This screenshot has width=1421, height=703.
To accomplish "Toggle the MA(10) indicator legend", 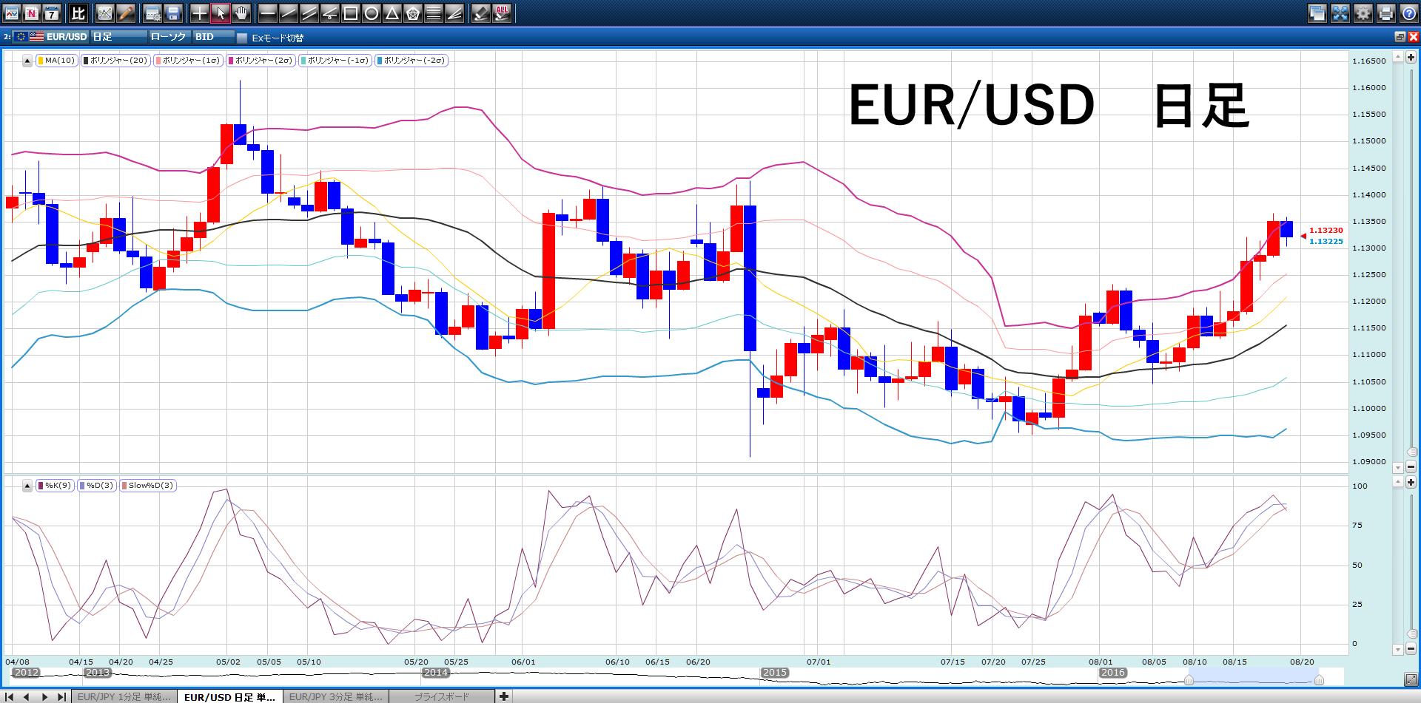I will [56, 61].
